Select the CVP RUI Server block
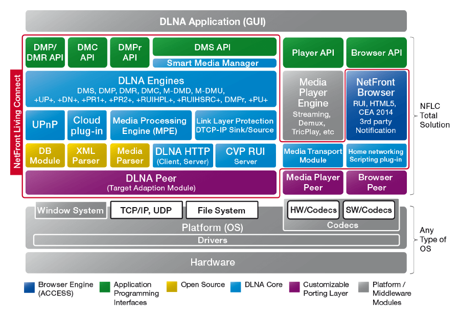Screen dimensions: 460x317 point(245,155)
